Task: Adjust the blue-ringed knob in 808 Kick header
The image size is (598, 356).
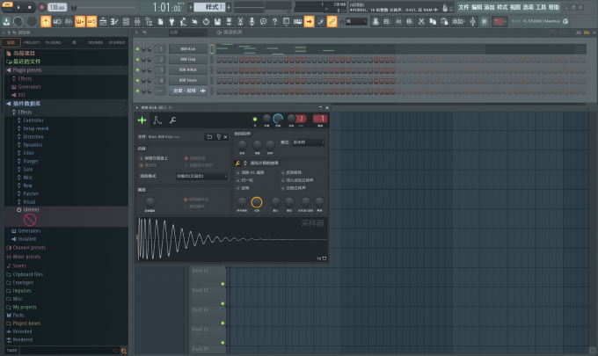Action: (278, 119)
